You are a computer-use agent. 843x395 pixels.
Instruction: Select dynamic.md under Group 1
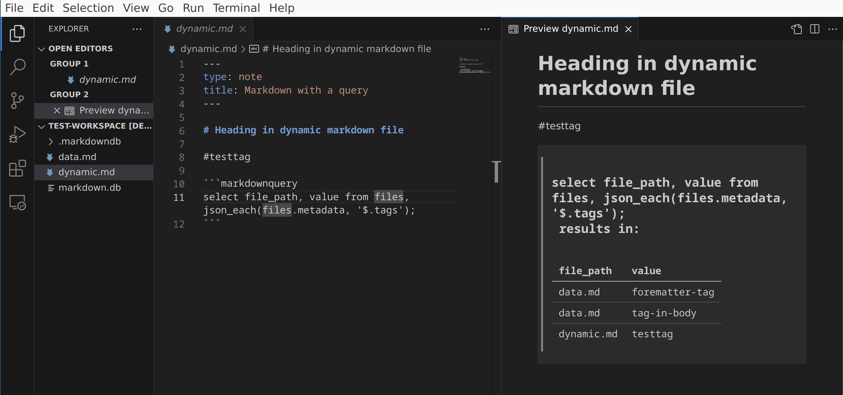point(94,80)
